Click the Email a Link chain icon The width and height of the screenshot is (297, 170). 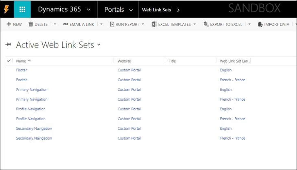(66, 24)
